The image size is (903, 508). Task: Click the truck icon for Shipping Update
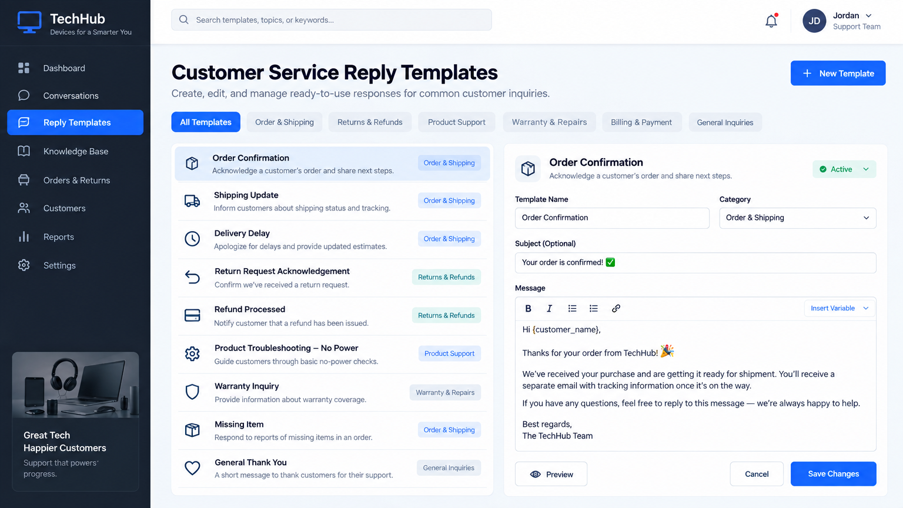(192, 201)
